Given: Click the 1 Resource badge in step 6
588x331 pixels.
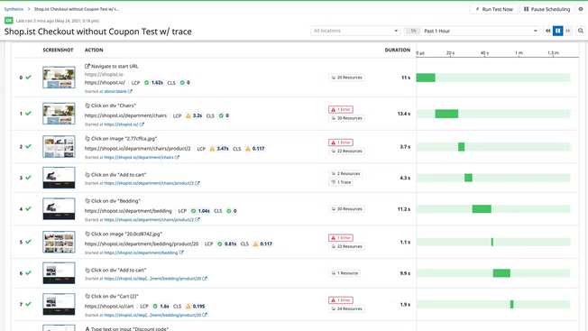Looking at the screenshot, I should click(345, 273).
